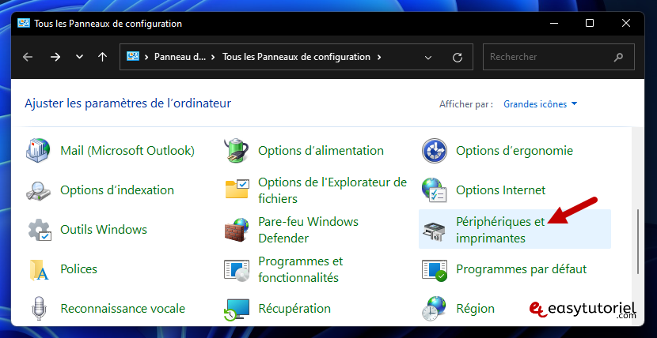The height and width of the screenshot is (338, 657).
Task: Open Région link
Action: click(475, 309)
